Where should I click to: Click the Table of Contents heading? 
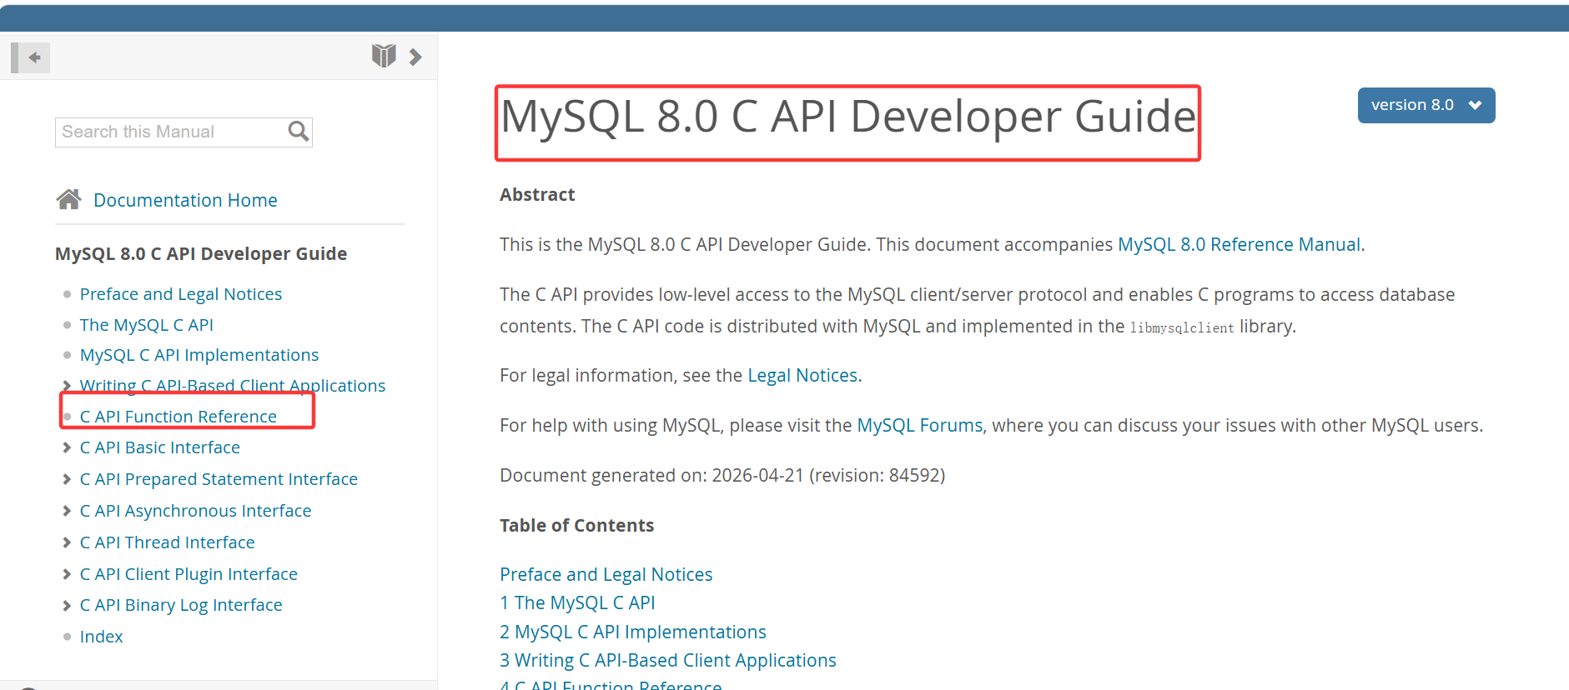[577, 525]
